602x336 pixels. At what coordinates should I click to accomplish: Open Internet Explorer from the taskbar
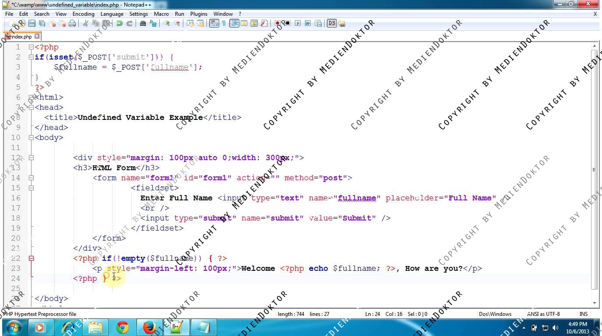tap(69, 327)
